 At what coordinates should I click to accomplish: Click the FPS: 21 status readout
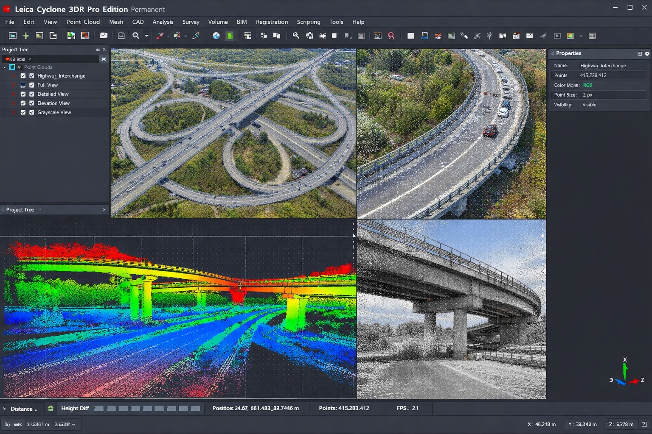(x=407, y=409)
